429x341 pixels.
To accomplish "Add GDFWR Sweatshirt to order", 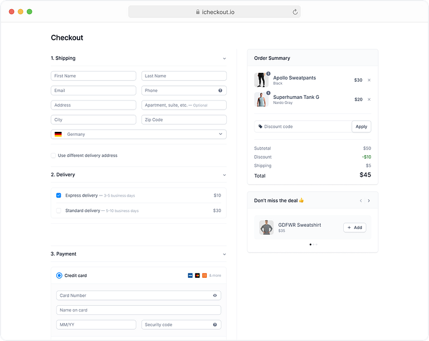I will click(355, 227).
